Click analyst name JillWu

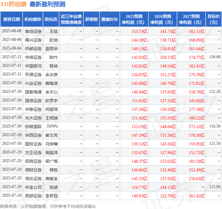tap(52, 126)
